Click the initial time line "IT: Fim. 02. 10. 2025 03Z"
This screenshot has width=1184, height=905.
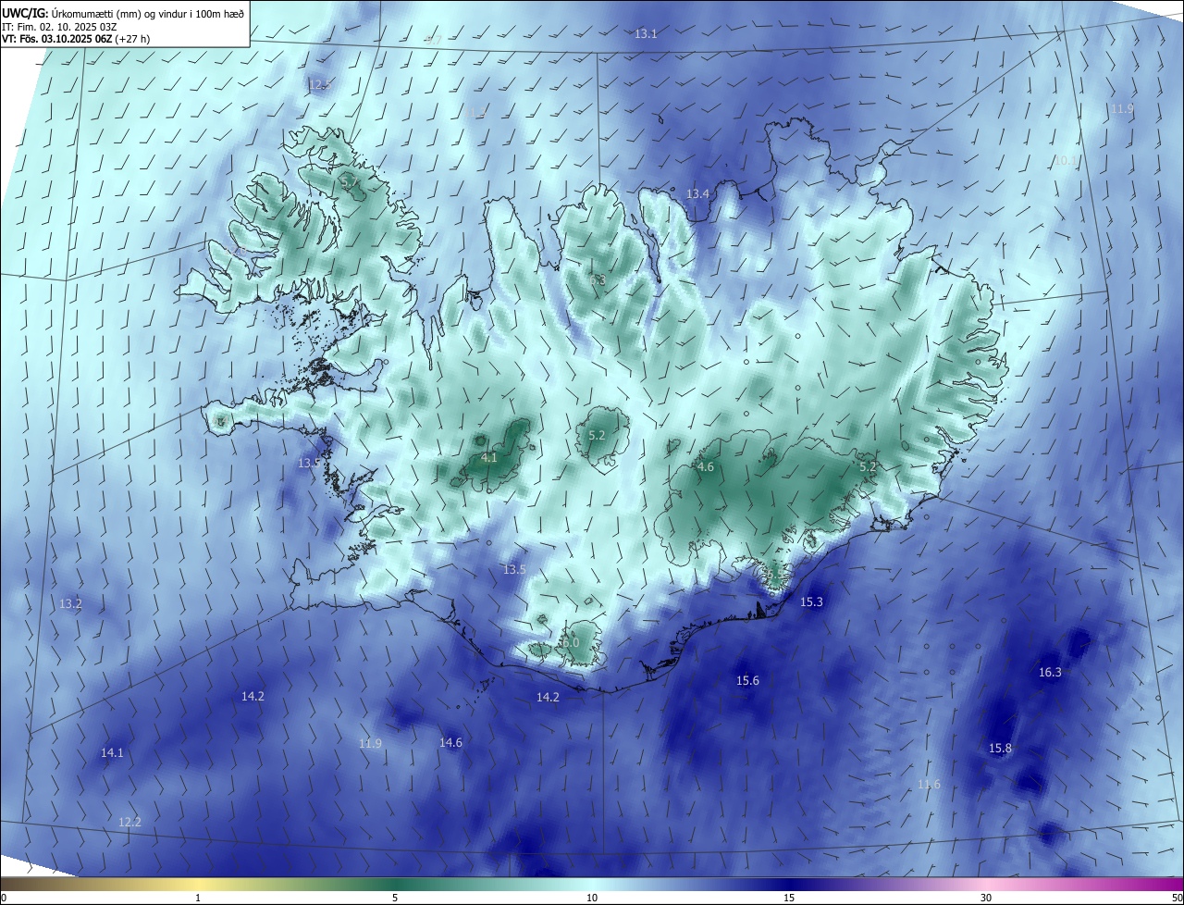(60, 26)
